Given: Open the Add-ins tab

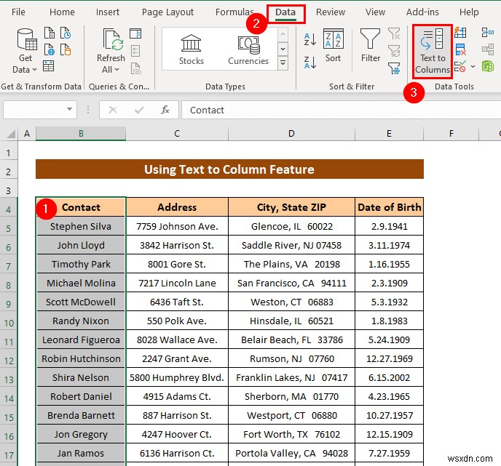Looking at the screenshot, I should (422, 12).
